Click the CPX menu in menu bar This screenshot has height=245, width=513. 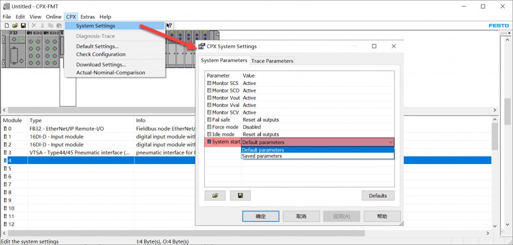tap(71, 16)
